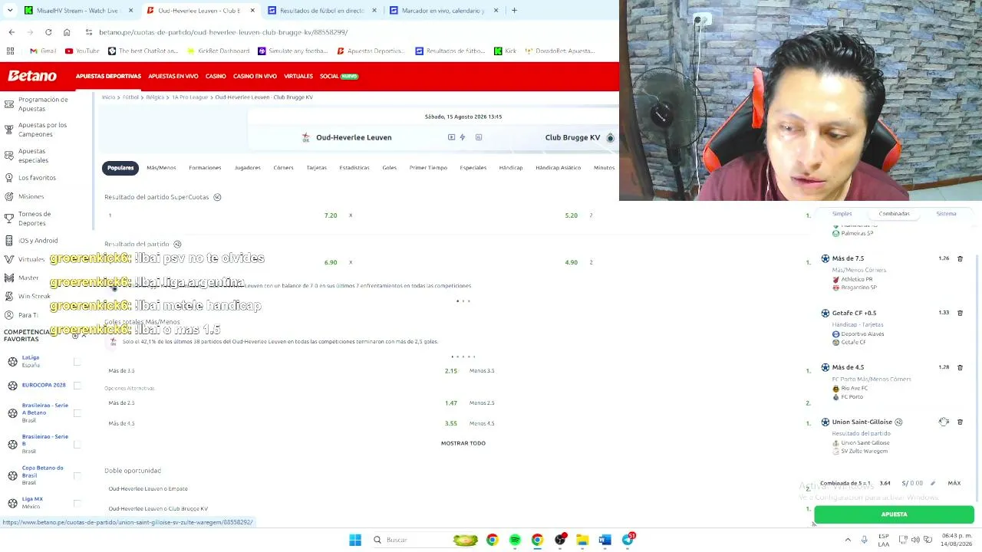This screenshot has height=552, width=982.
Task: Click the green APUESTA button
Action: [x=894, y=514]
